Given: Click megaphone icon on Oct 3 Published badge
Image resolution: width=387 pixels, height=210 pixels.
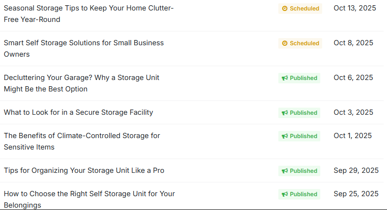Looking at the screenshot, I should click(x=285, y=113).
